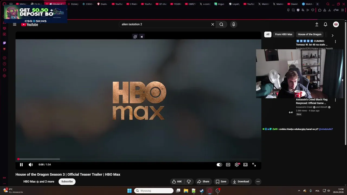The width and height of the screenshot is (347, 195).
Task: Open Steam from the taskbar
Action: coord(202,191)
